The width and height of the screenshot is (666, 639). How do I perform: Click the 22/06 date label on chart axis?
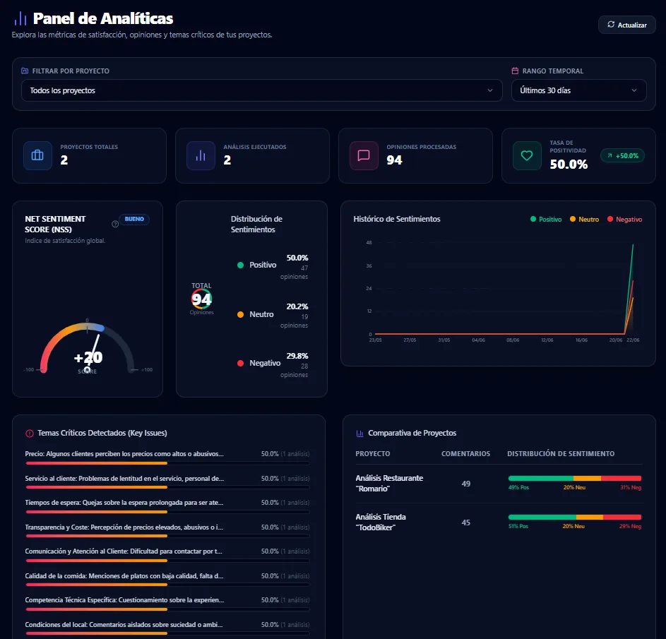(x=633, y=340)
